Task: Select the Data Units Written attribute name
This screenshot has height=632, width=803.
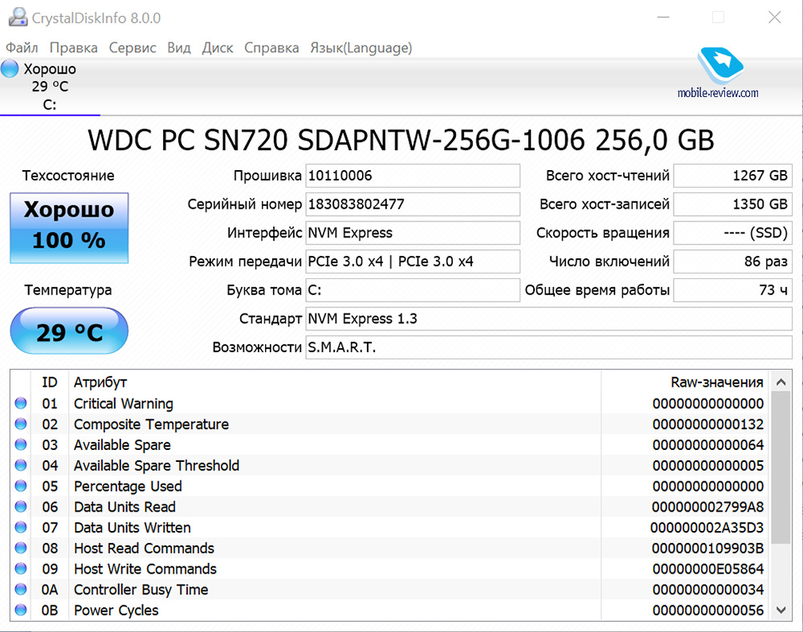Action: coord(132,527)
